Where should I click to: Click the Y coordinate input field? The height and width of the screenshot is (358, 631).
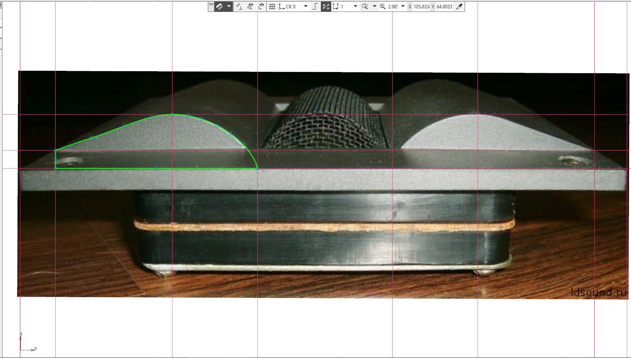pos(445,6)
